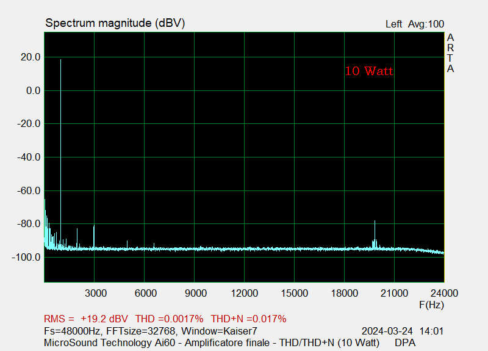Click the 'Spectrum magnitude (dBV)' title
The height and width of the screenshot is (351, 488).
[x=115, y=23]
